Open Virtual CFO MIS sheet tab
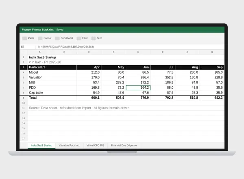The width and height of the screenshot is (244, 179). (96, 145)
